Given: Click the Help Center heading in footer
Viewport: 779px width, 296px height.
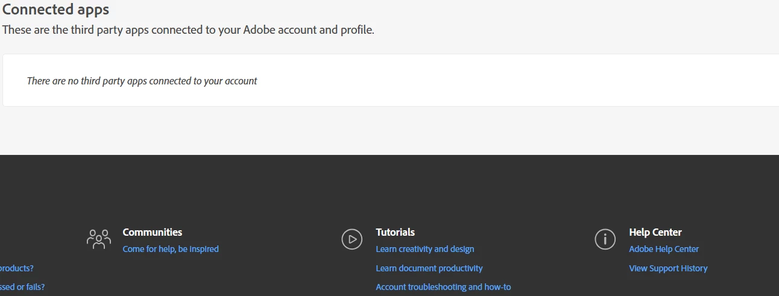Looking at the screenshot, I should 655,232.
